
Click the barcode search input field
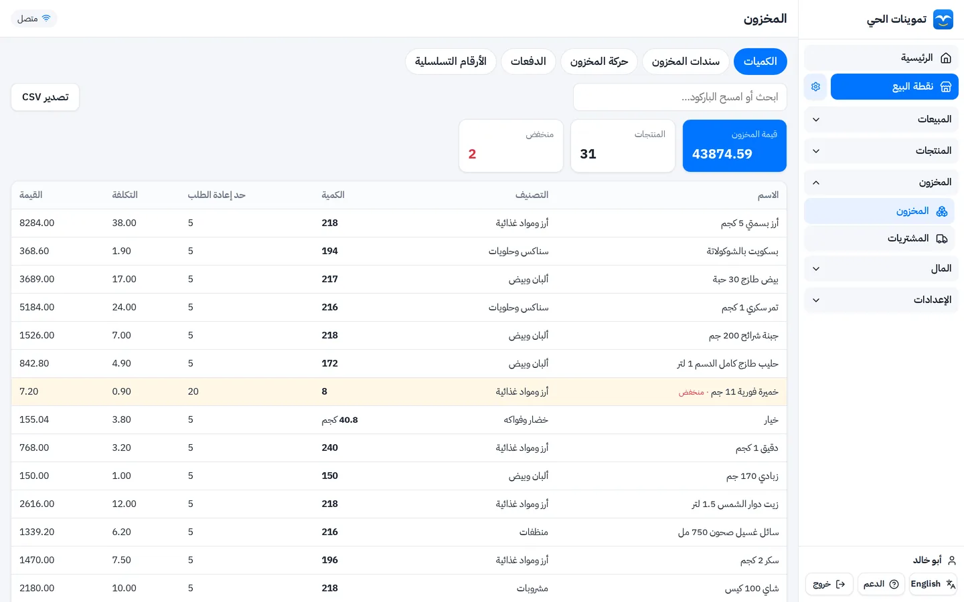coord(680,97)
